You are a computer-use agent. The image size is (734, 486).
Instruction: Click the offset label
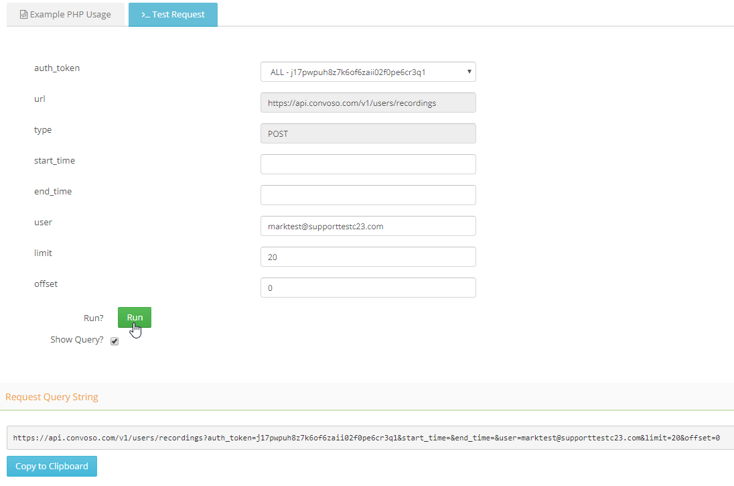pyautogui.click(x=46, y=284)
